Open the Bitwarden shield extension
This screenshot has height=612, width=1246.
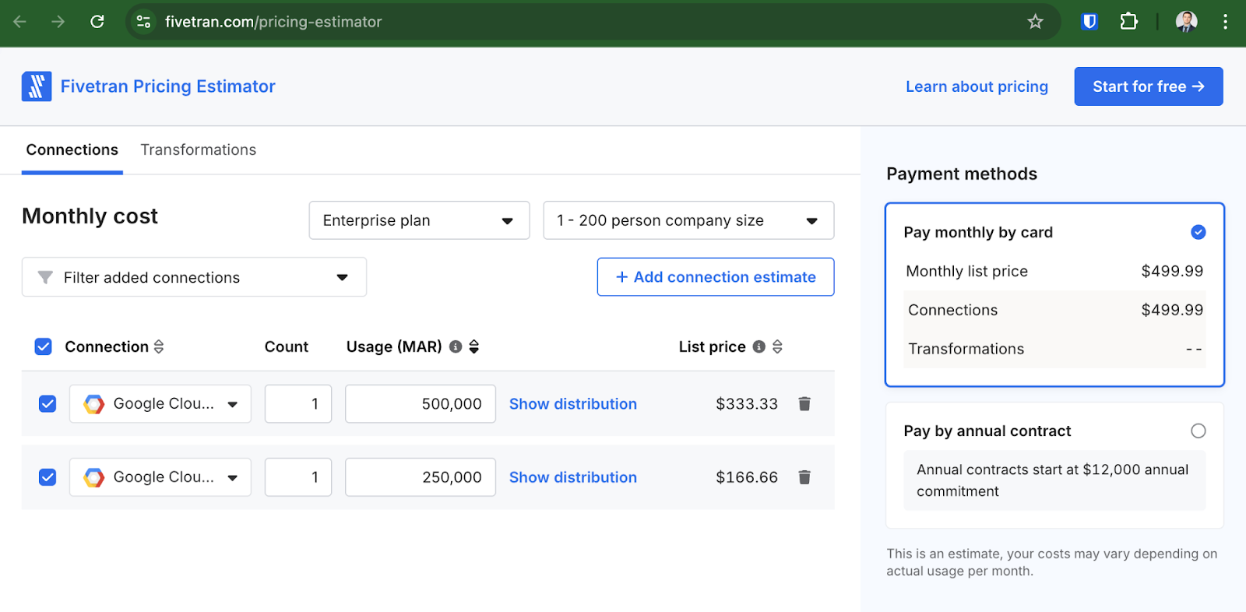pos(1089,22)
